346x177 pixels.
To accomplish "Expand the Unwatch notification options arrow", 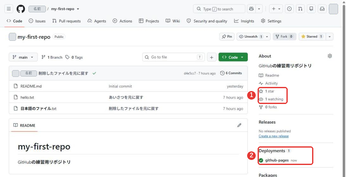I will [x=267, y=37].
